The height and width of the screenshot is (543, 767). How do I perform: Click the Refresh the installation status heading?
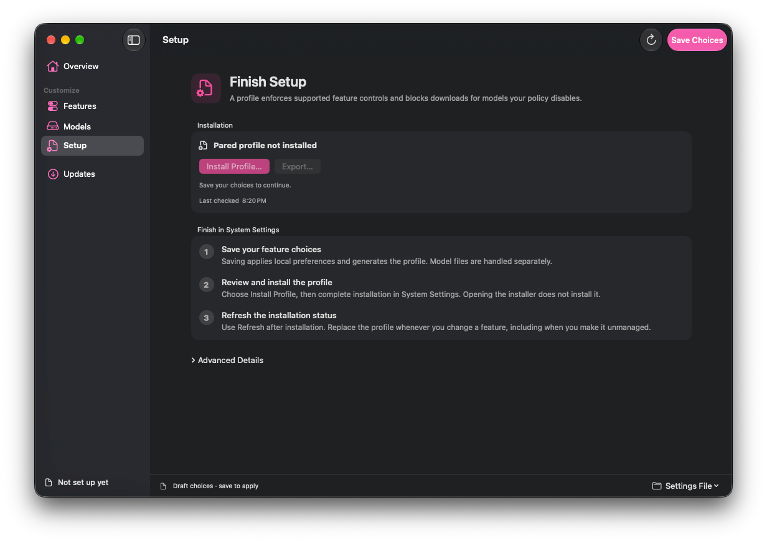click(x=279, y=315)
